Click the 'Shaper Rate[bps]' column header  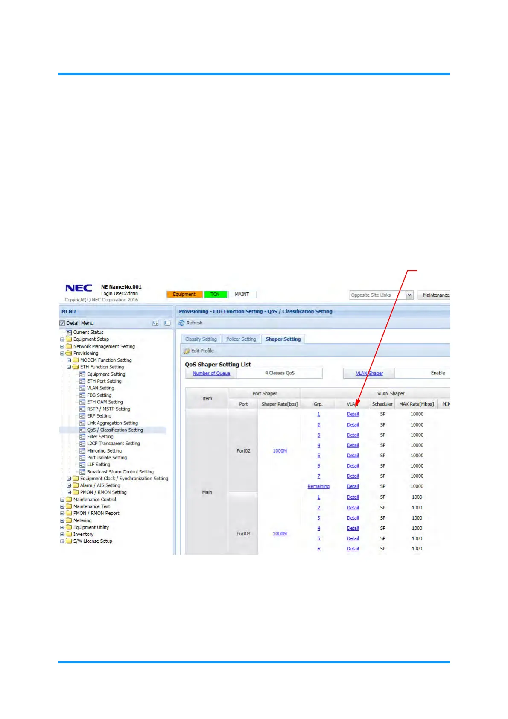pos(280,404)
